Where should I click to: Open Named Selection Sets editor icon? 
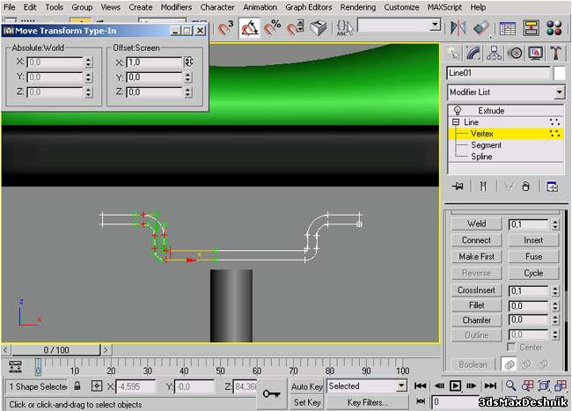coord(345,27)
